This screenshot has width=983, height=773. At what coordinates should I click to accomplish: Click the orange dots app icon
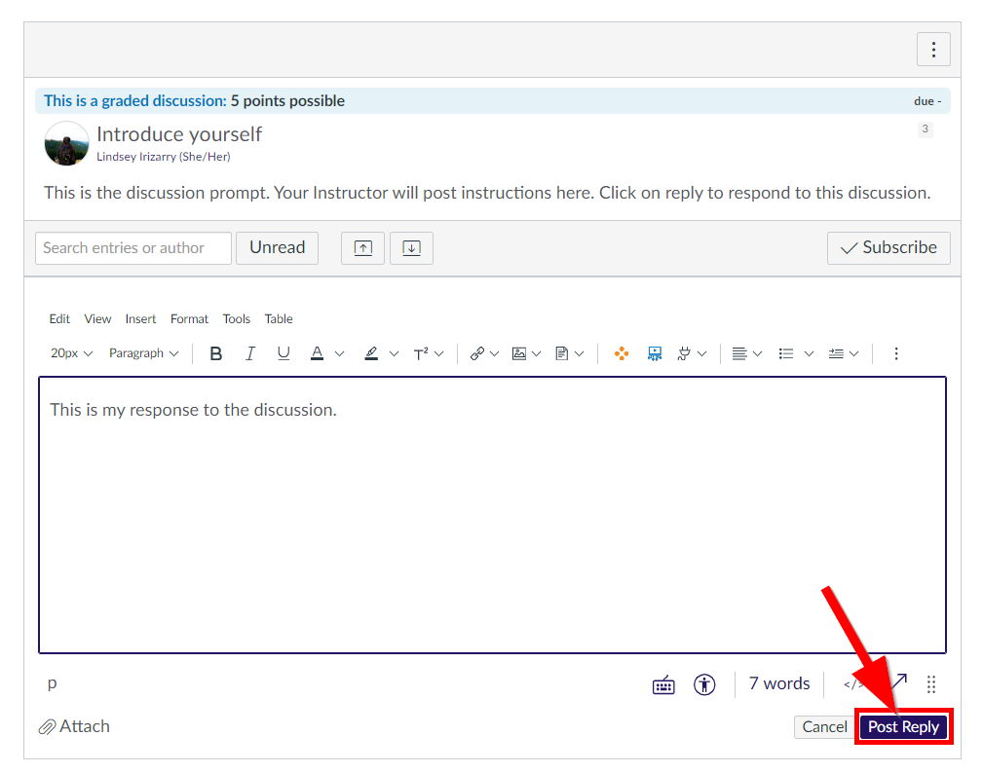coord(622,354)
